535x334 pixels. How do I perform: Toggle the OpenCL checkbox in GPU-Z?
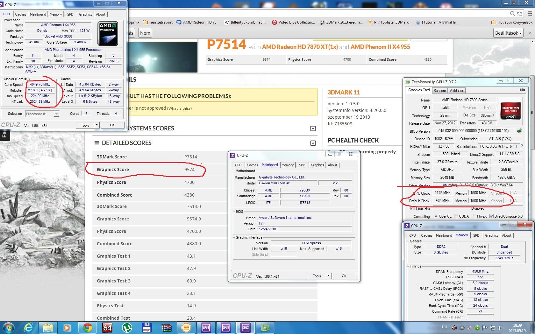pyautogui.click(x=436, y=216)
